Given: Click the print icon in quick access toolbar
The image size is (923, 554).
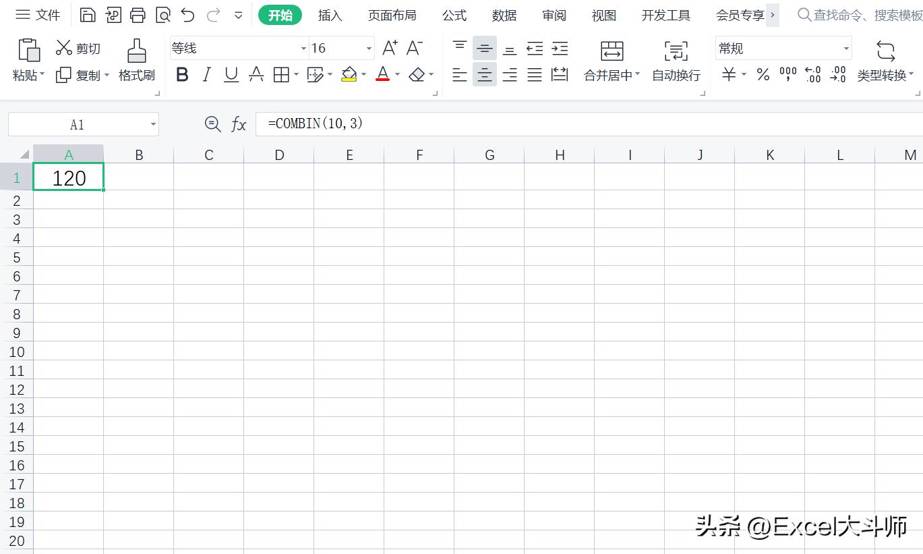Looking at the screenshot, I should click(x=138, y=13).
